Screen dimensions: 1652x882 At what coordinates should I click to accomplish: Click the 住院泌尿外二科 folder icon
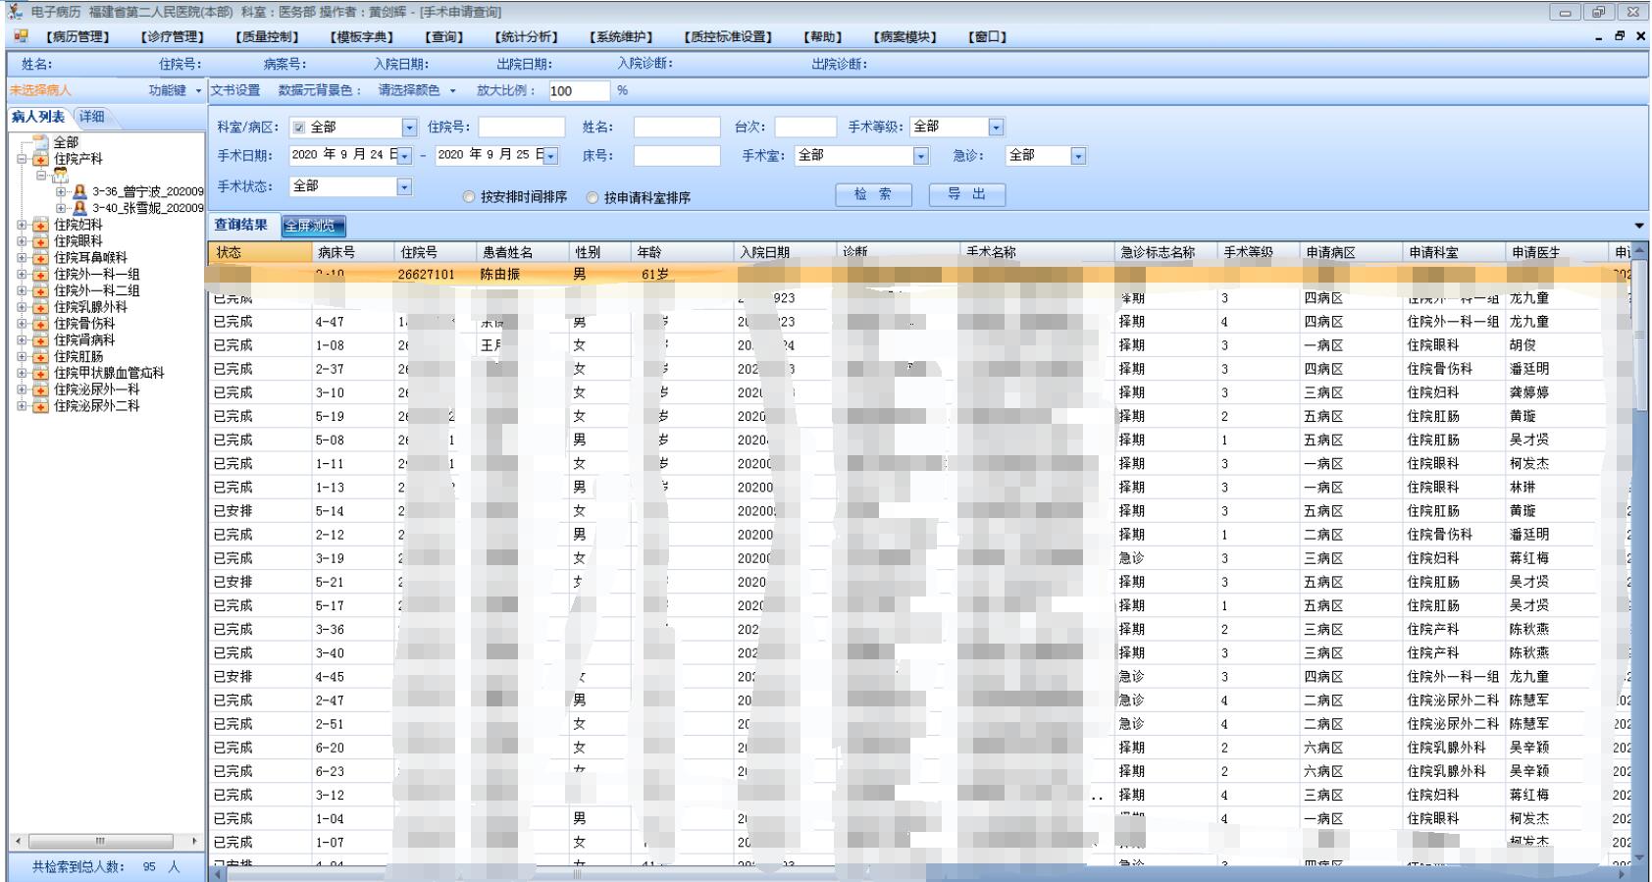click(40, 406)
